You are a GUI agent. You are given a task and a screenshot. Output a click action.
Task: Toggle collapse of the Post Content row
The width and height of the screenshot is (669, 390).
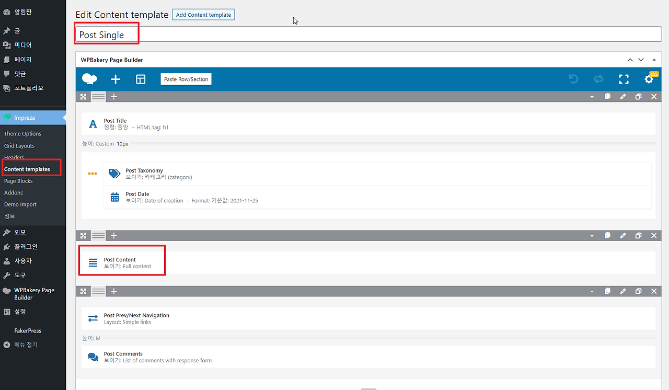coord(592,236)
